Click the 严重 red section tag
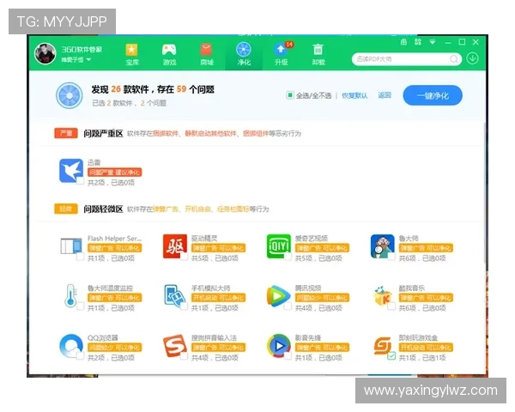515x412 pixels. pos(66,133)
